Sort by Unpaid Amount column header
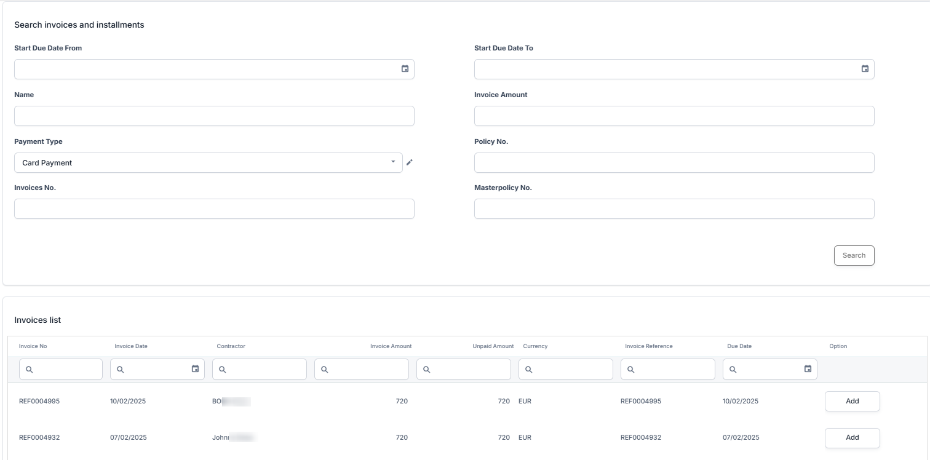Image resolution: width=930 pixels, height=460 pixels. point(493,346)
